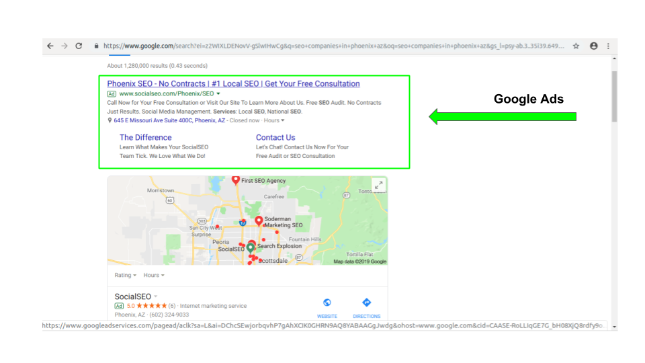Open the user profile account icon
The width and height of the screenshot is (645, 363).
click(x=593, y=46)
